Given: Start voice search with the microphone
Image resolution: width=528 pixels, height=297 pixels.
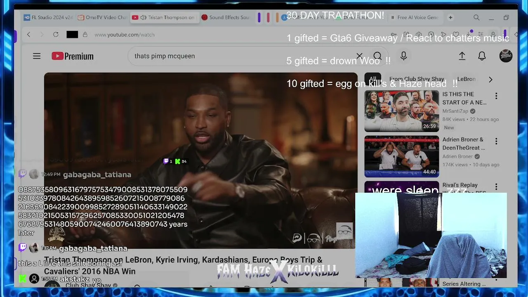Looking at the screenshot, I should click(x=403, y=56).
